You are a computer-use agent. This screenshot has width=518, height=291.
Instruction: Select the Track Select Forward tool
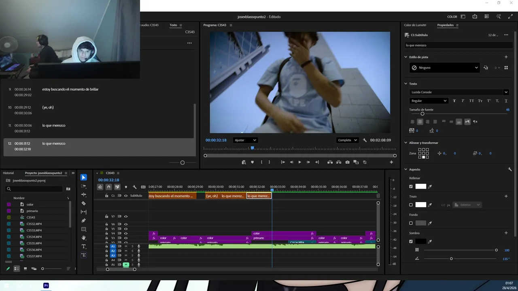pyautogui.click(x=83, y=186)
